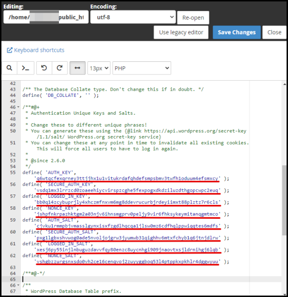Click the 'LOGGED_IN_KEY' define on line 57
The width and height of the screenshot is (288, 297).
(57, 196)
